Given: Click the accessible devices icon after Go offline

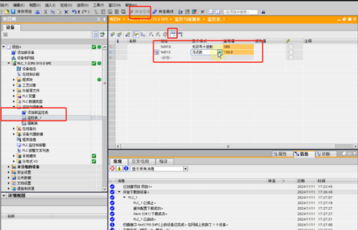Looking at the screenshot, I should [x=181, y=12].
